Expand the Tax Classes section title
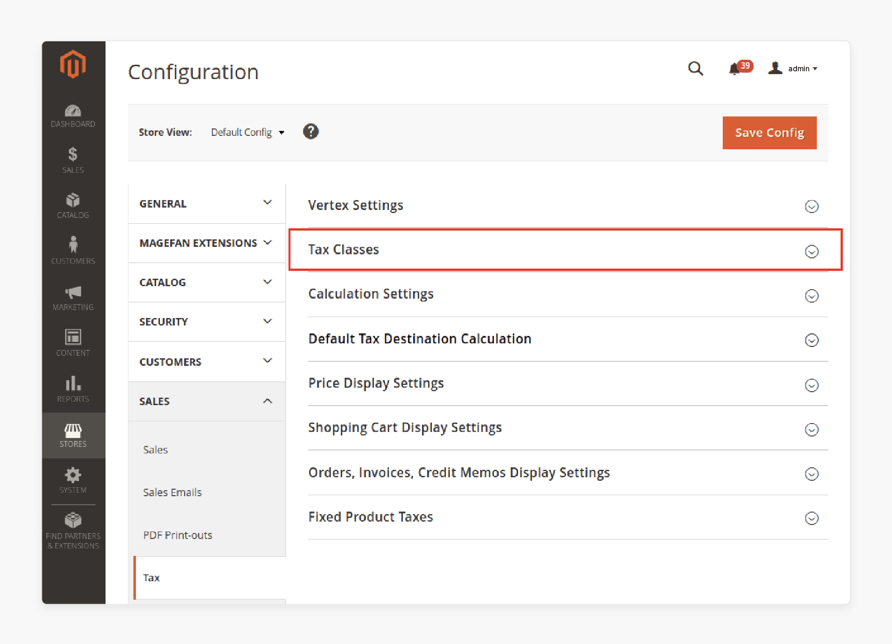This screenshot has width=892, height=644. pyautogui.click(x=343, y=250)
